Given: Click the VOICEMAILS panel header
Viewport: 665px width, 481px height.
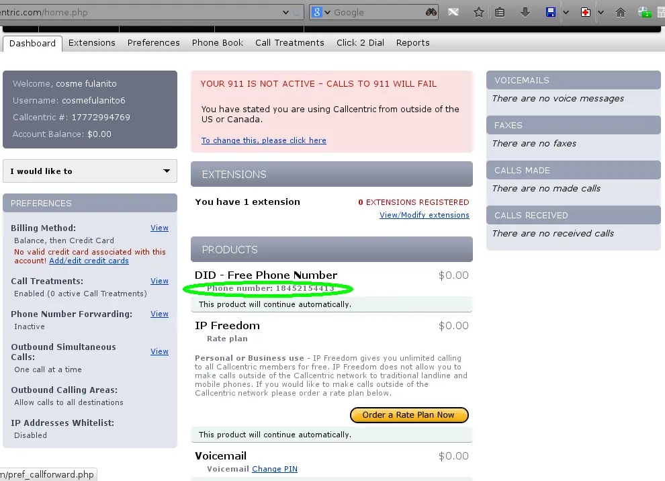Looking at the screenshot, I should click(574, 80).
